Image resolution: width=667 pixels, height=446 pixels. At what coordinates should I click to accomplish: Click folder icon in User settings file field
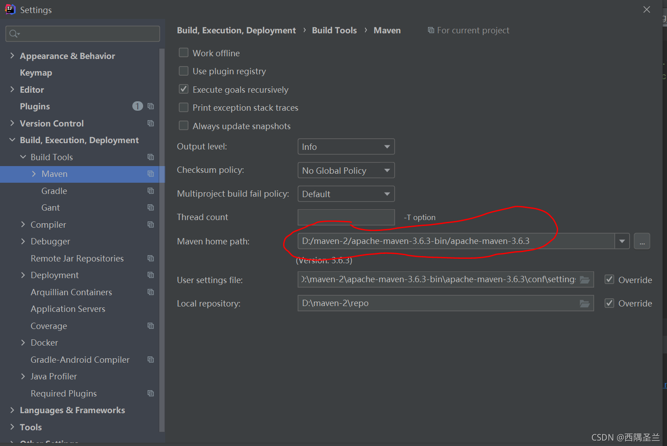click(585, 279)
